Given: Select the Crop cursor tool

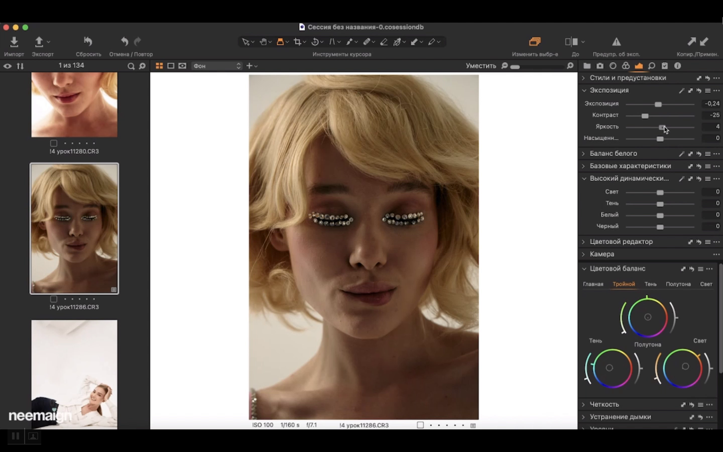Looking at the screenshot, I should (x=298, y=42).
